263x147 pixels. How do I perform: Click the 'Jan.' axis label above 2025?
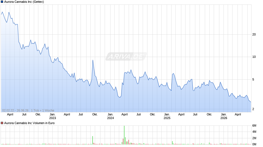point(167,115)
